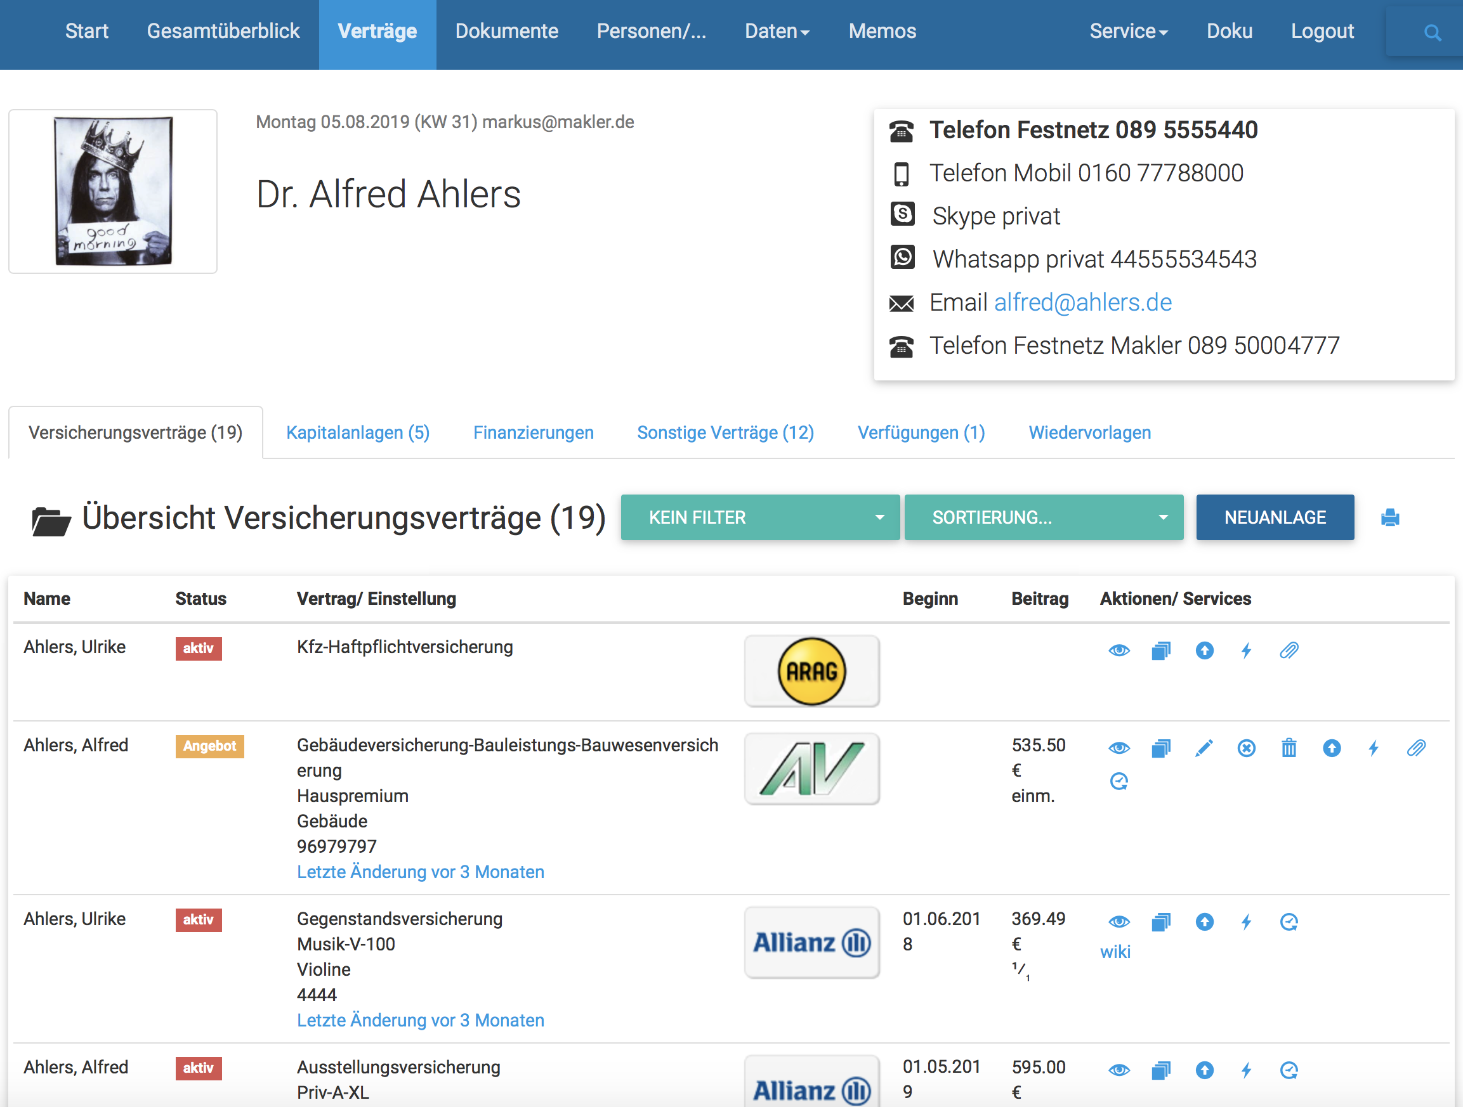
Task: Open Dokumente in navbar
Action: [507, 32]
